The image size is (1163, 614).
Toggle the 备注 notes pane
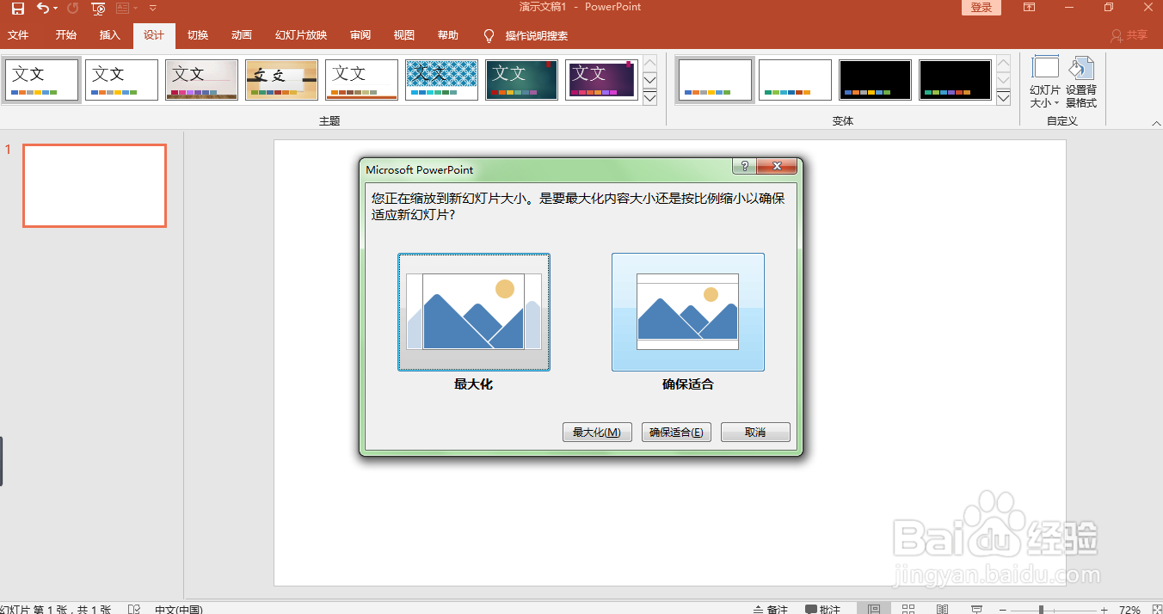770,609
